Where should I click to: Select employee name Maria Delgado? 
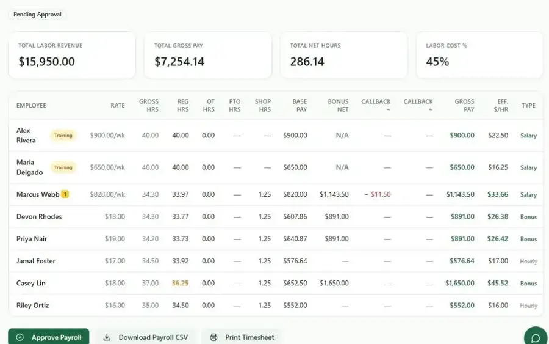point(29,167)
